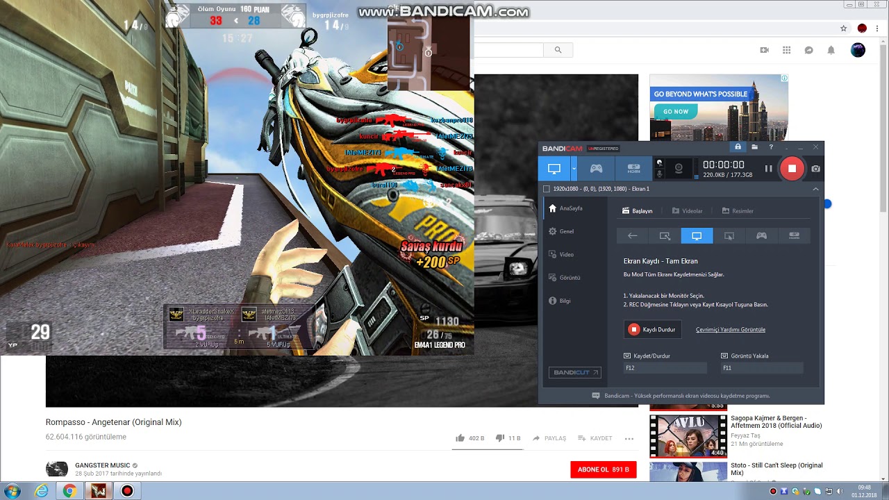Screen dimensions: 889x500
Task: Capture a screenshot with Bandicam camera icon
Action: pyautogui.click(x=815, y=169)
